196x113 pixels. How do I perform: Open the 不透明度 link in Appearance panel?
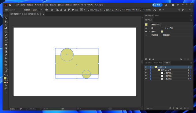(x=155, y=35)
